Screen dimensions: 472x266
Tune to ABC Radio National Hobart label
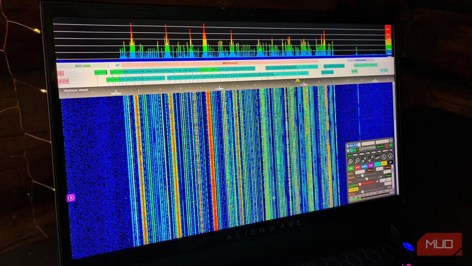tap(149, 78)
